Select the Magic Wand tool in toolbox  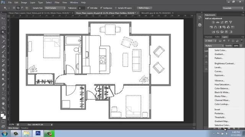[x=3, y=32]
